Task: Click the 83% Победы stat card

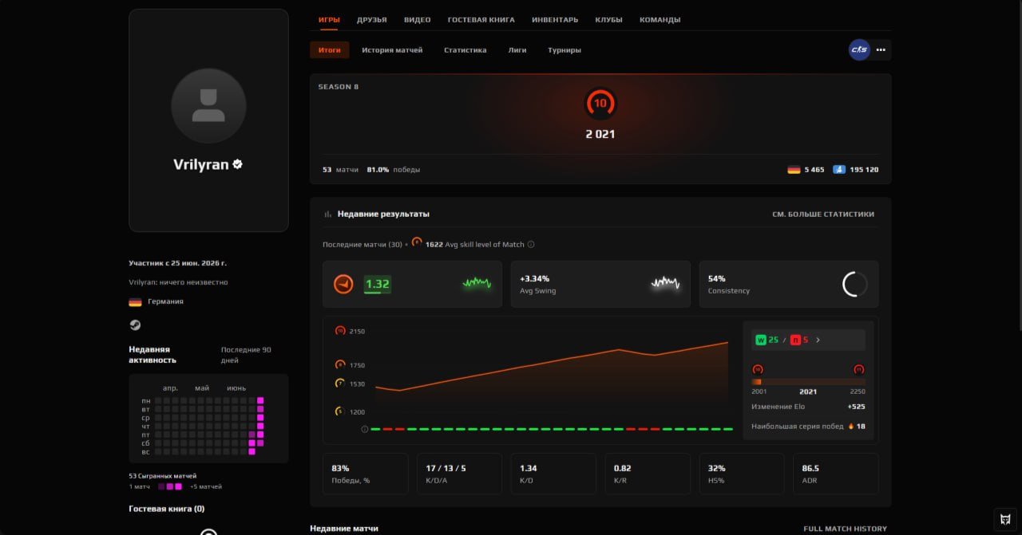Action: (x=365, y=474)
